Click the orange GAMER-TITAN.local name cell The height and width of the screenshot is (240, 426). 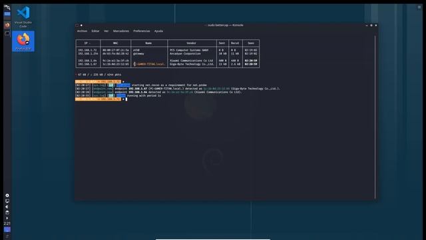[149, 64]
